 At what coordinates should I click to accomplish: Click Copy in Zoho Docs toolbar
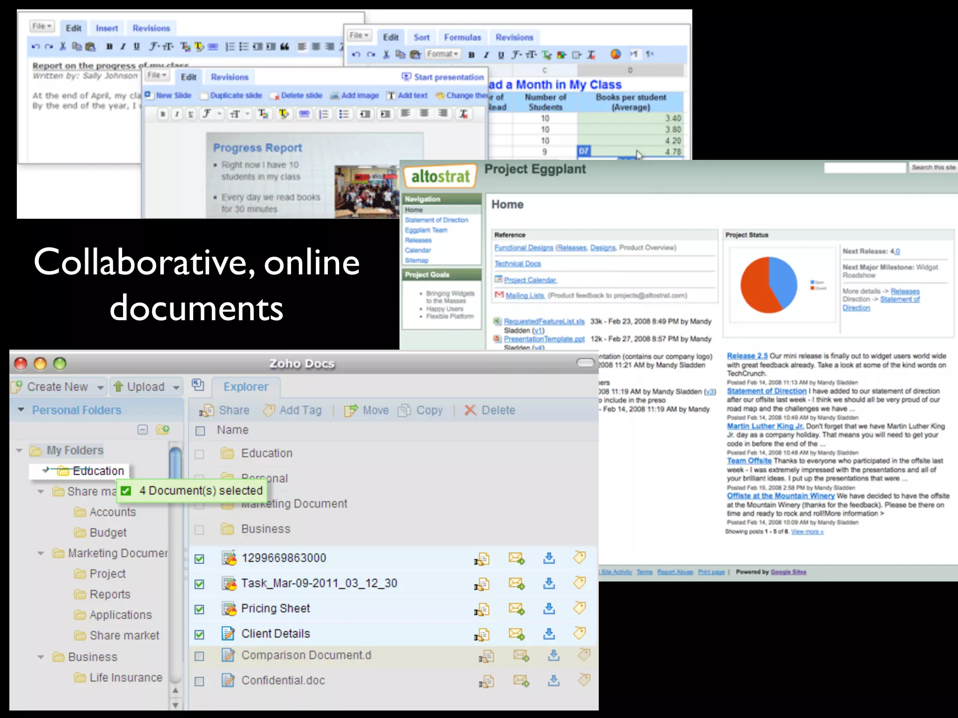420,410
